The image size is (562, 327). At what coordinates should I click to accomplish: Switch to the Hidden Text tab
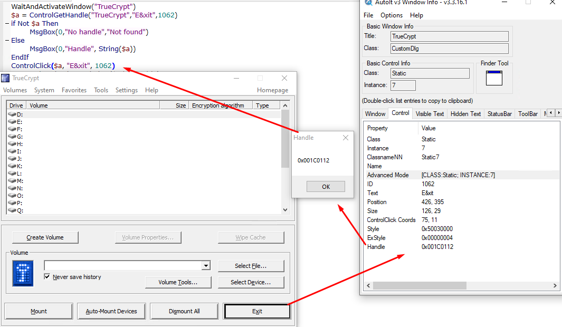coord(465,113)
